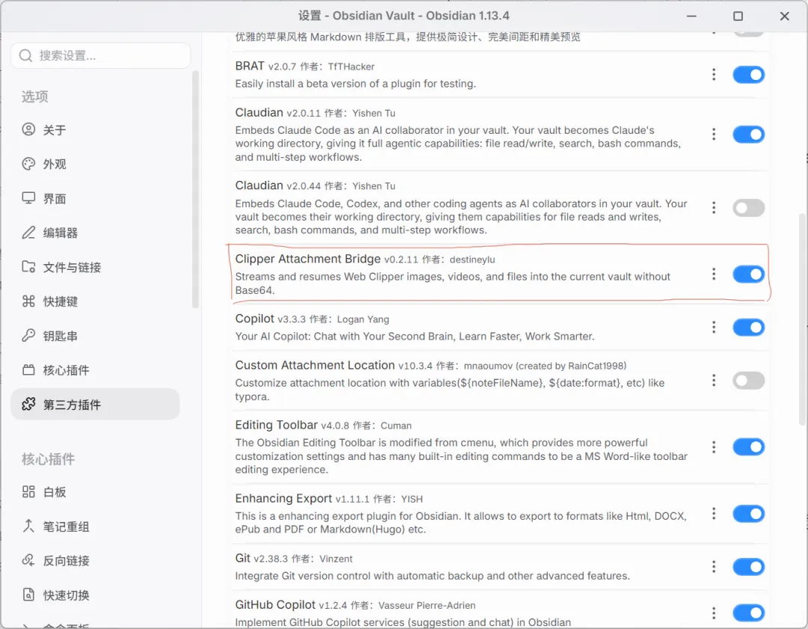Viewport: 808px width, 629px height.
Task: Open more options for Git plugin
Action: tap(714, 567)
